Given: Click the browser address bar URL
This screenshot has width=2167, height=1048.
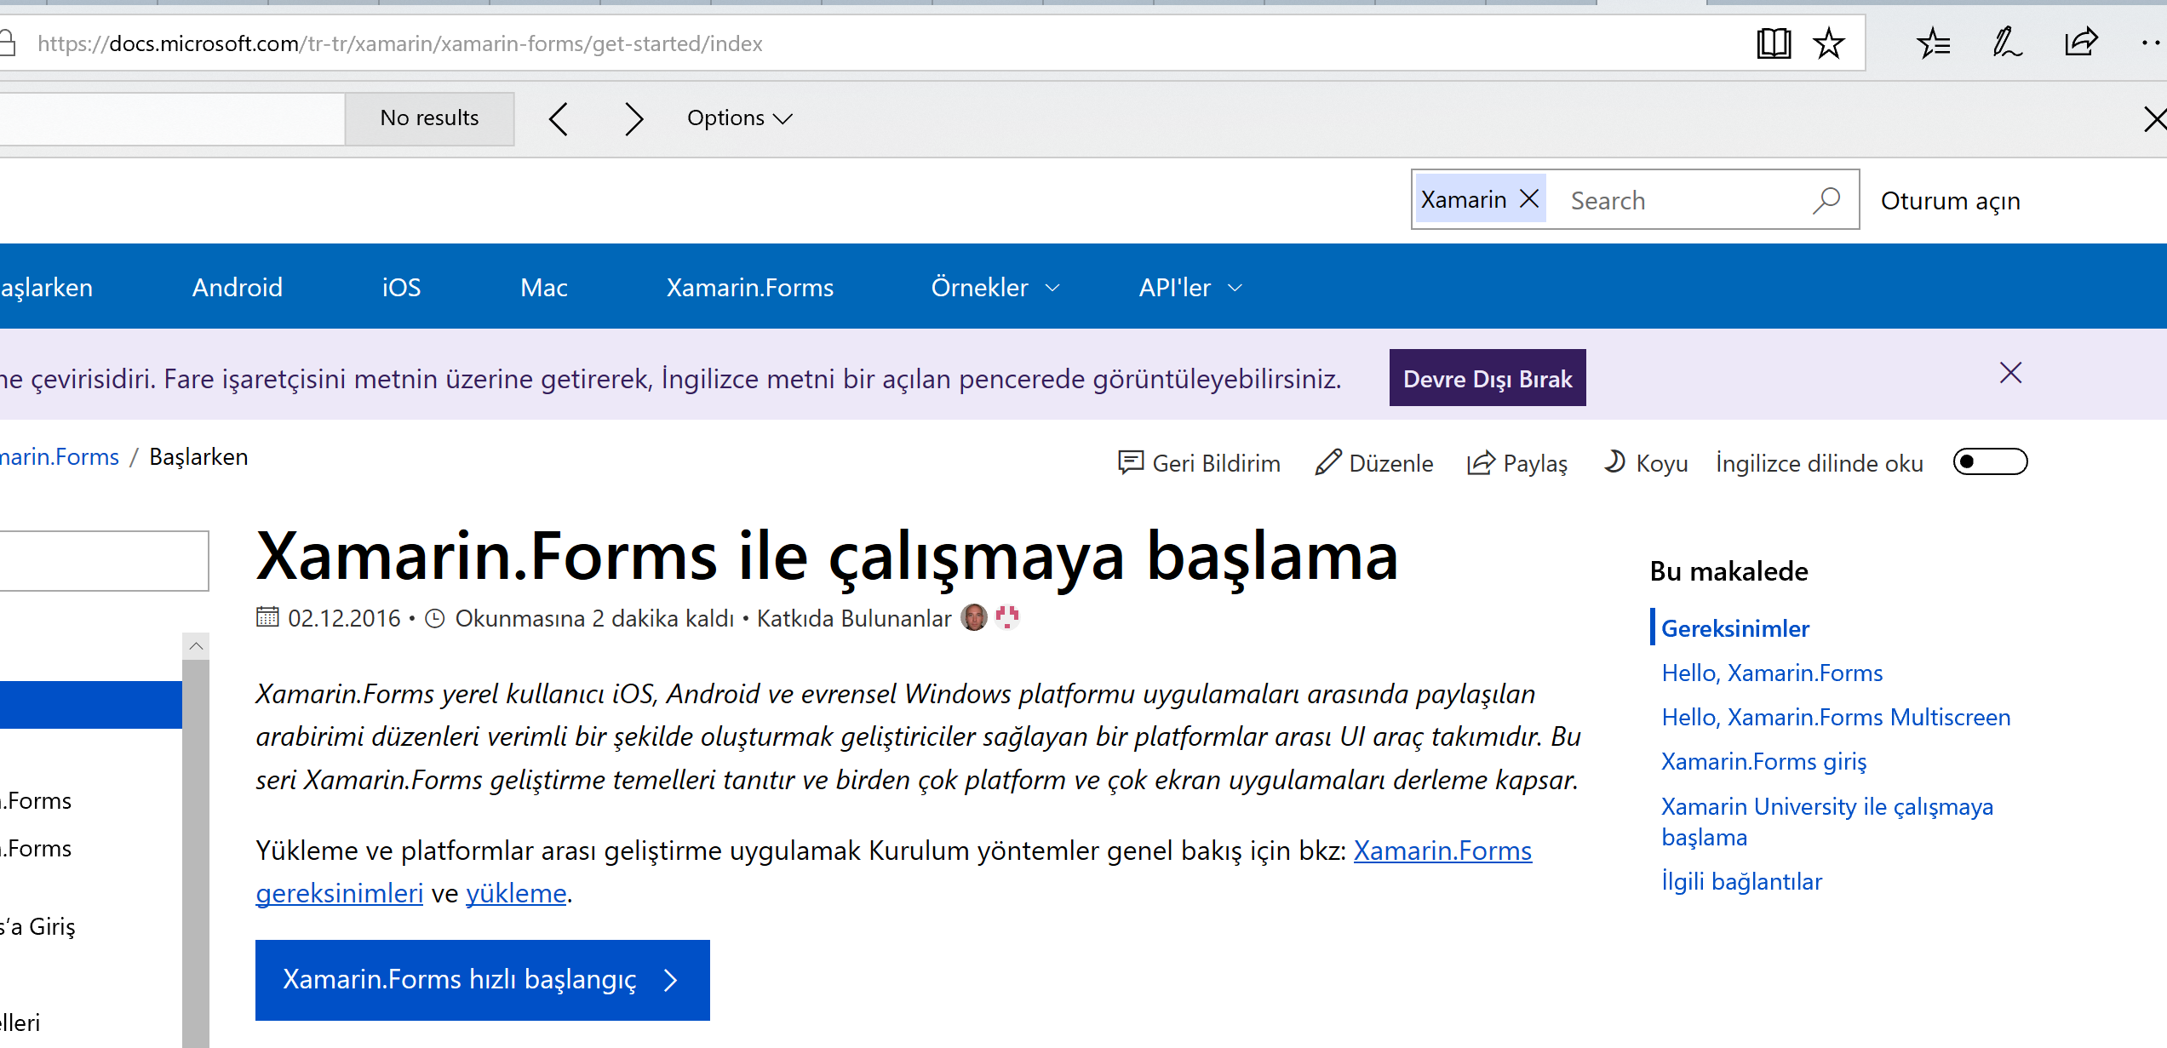Looking at the screenshot, I should (x=400, y=43).
